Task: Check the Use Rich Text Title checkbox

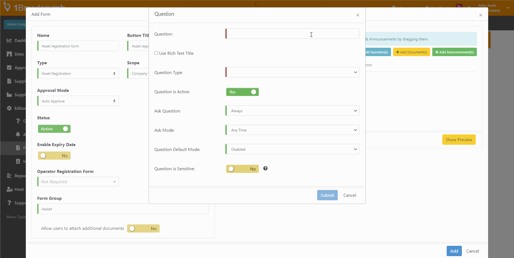Action: click(156, 53)
